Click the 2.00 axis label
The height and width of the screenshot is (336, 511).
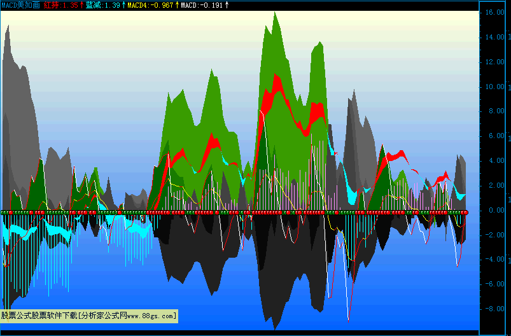[496, 185]
